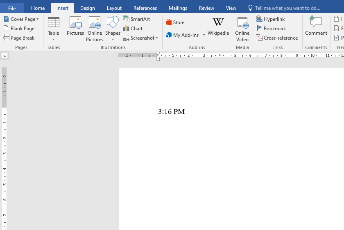Click the Cross-reference button
This screenshot has height=230, width=344.
(x=277, y=38)
